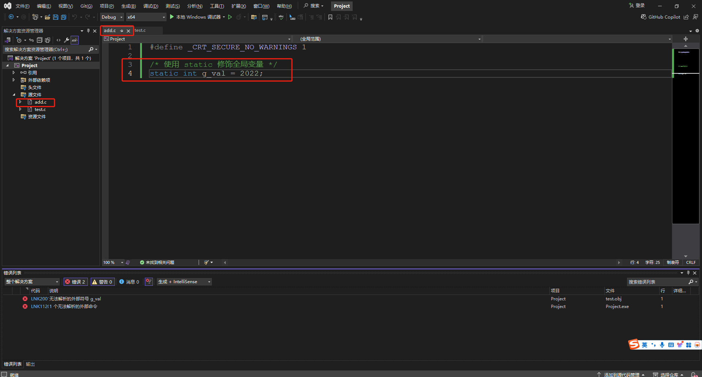Expand the 外部依赖项 node
This screenshot has height=377, width=702.
[x=14, y=80]
